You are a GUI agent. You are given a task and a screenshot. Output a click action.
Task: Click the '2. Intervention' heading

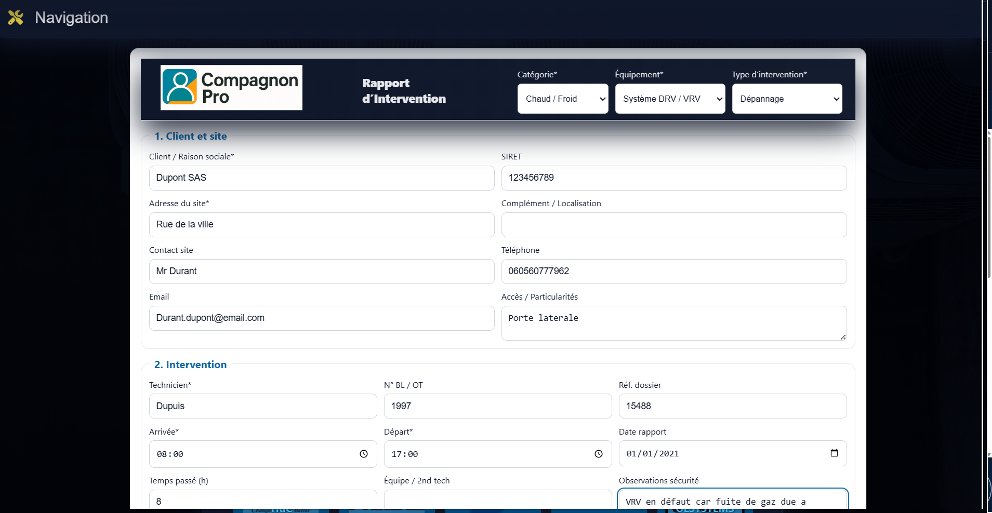coord(191,365)
